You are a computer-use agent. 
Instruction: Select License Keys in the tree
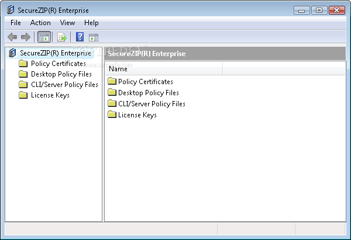click(x=50, y=95)
